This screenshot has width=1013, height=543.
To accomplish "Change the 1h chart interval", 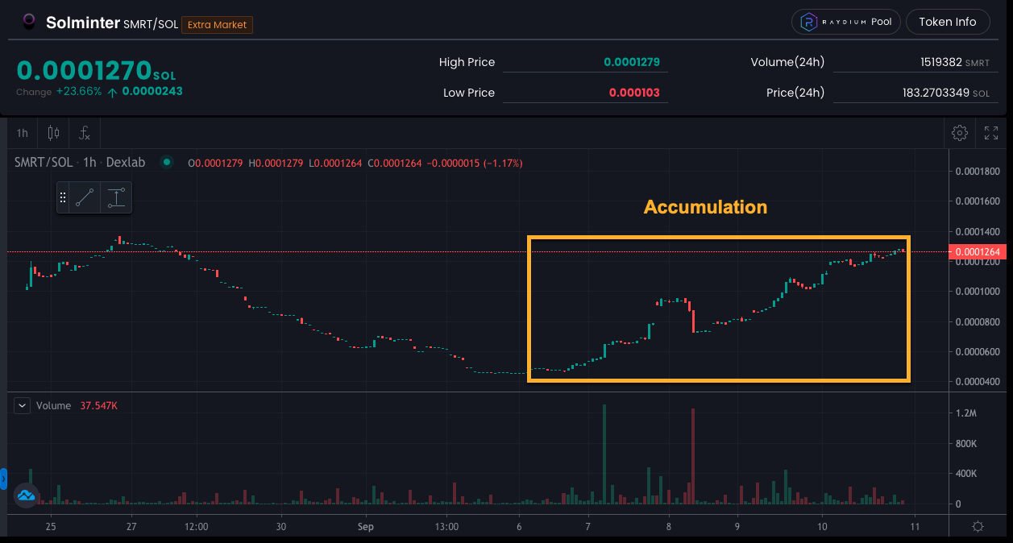I will [23, 133].
